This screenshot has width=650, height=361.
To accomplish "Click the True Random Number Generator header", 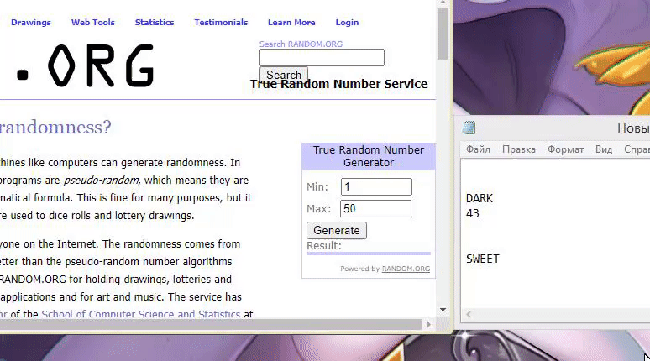I will point(369,156).
